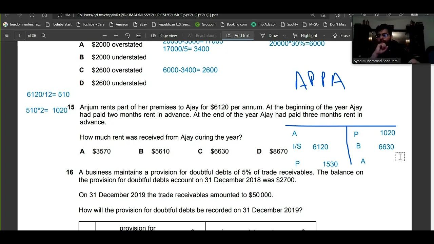
Task: Rotate the PDF page
Action: 127,35
